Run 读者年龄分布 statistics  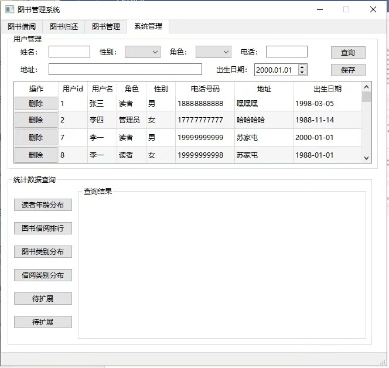[43, 205]
